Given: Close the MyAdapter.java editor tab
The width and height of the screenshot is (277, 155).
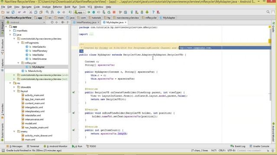Looking at the screenshot, I should click(x=126, y=22).
